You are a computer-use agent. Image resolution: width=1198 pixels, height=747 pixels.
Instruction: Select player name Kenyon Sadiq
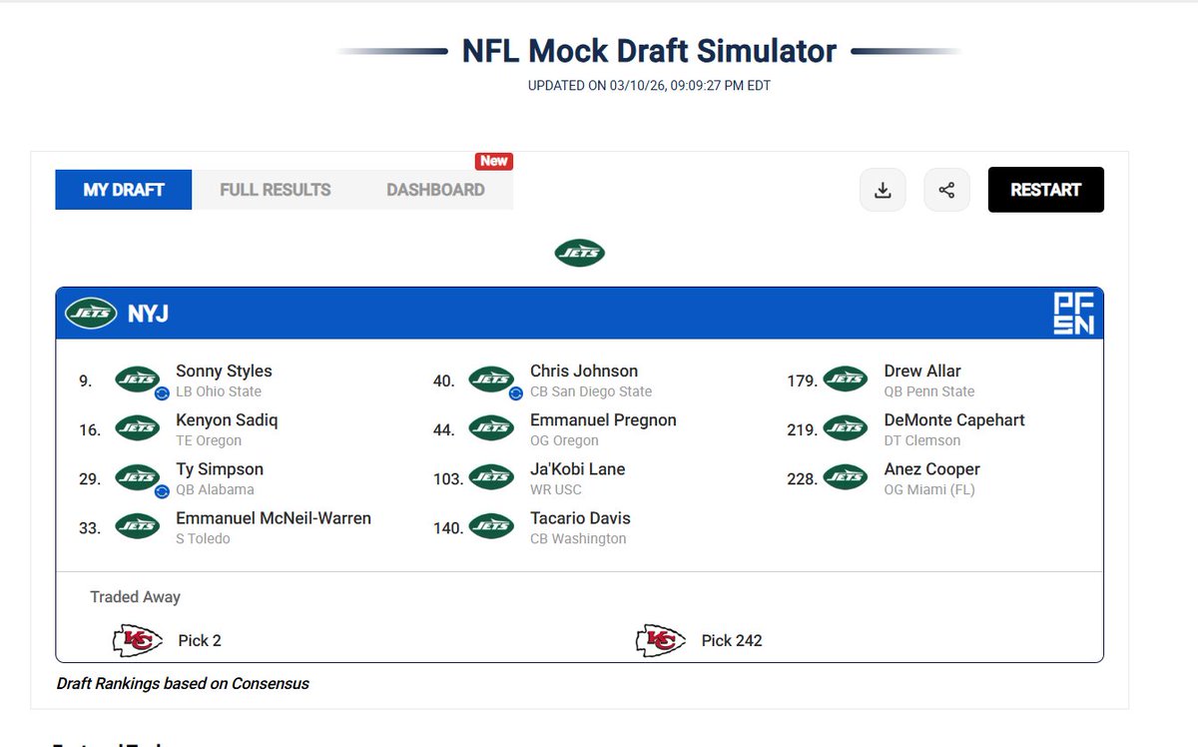(227, 419)
